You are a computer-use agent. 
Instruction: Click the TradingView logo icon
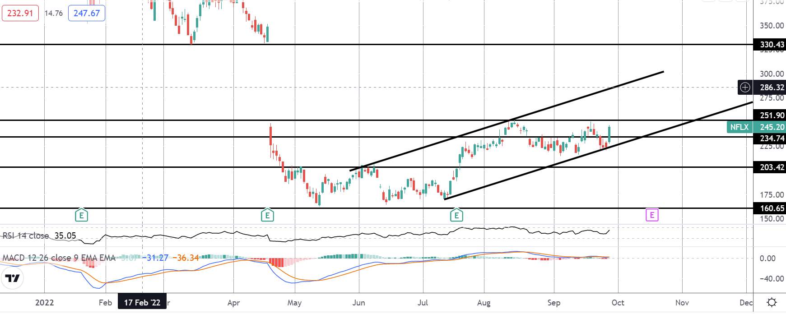(13, 278)
